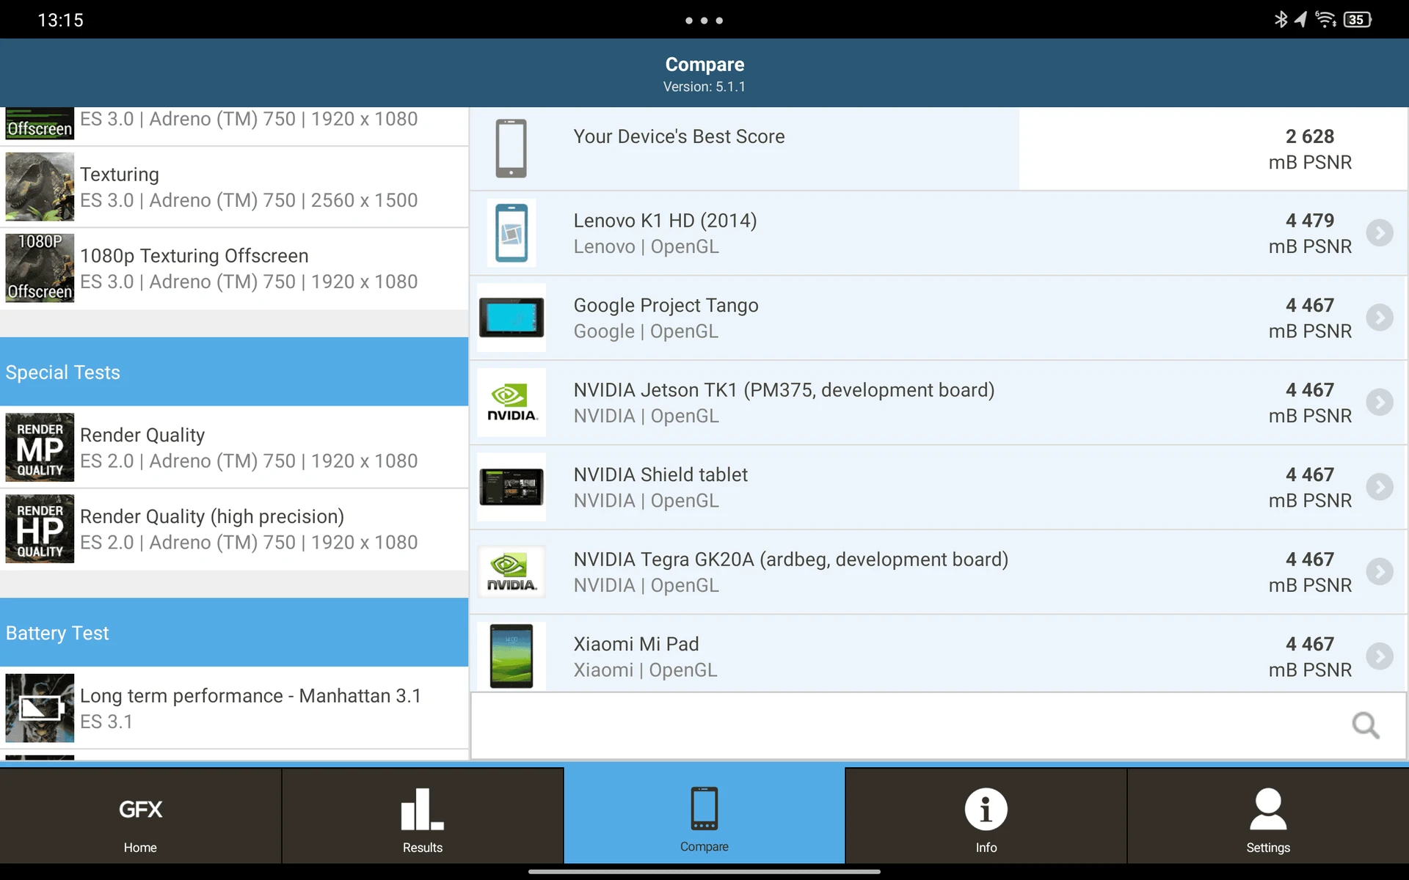Click the 2 628 mB PSNR score
Viewport: 1409px width, 880px height.
tap(1310, 149)
